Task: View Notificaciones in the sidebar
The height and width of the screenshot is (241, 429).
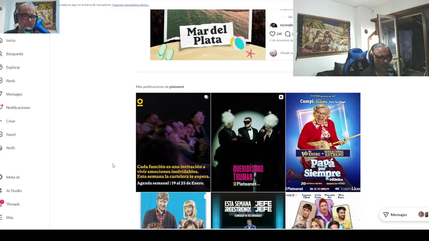Action: [x=18, y=107]
